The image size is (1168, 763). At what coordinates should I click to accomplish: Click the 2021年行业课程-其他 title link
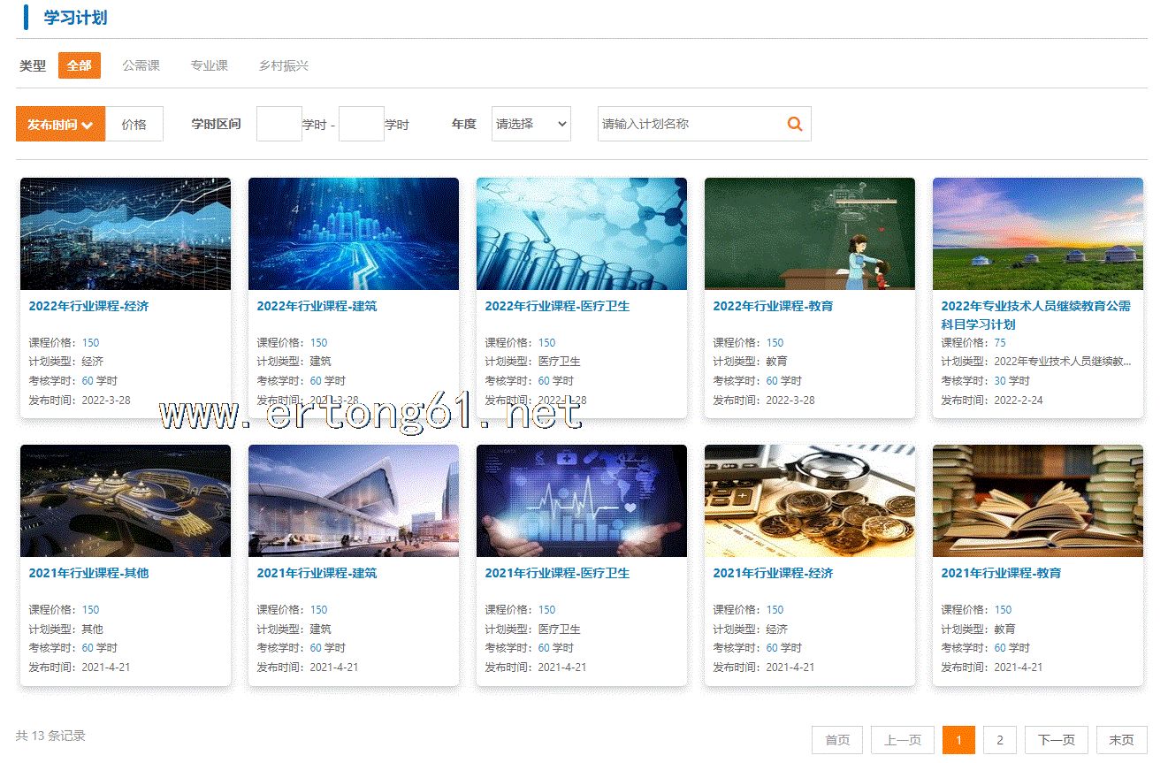click(x=88, y=573)
